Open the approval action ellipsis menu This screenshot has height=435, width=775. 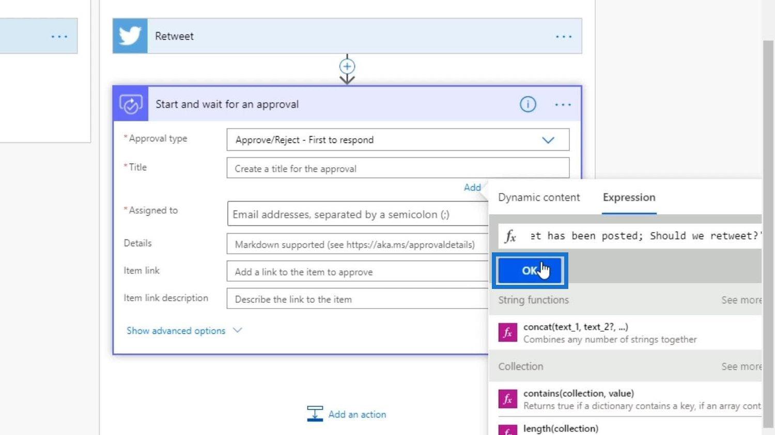click(x=563, y=105)
